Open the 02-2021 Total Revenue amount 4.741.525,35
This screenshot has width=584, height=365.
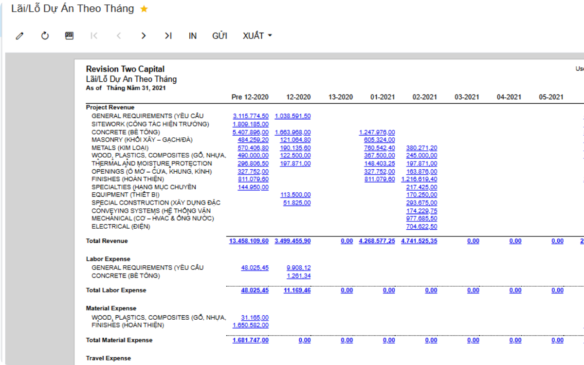(419, 241)
